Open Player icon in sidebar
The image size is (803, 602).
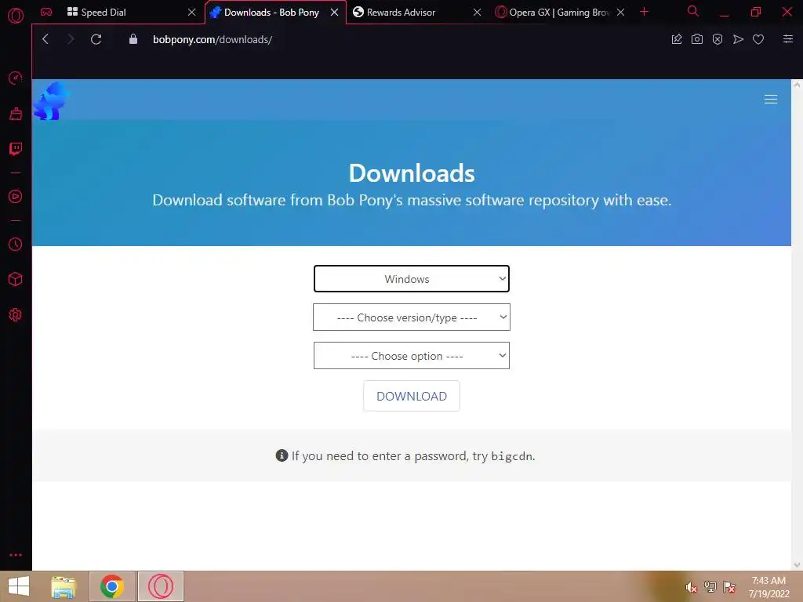point(16,197)
